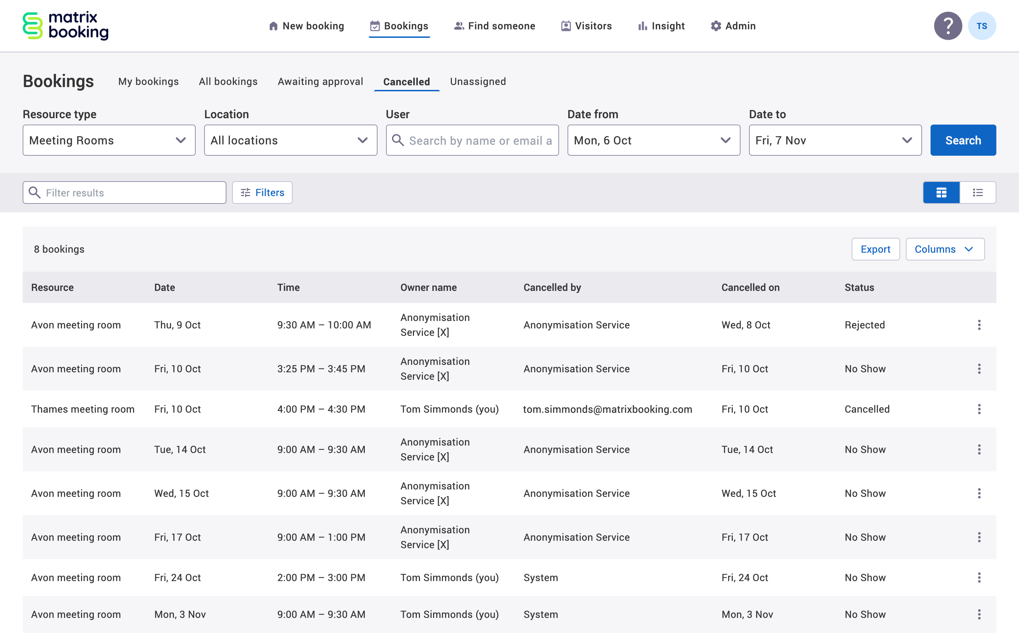Open the Unassigned bookings tab

tap(478, 81)
